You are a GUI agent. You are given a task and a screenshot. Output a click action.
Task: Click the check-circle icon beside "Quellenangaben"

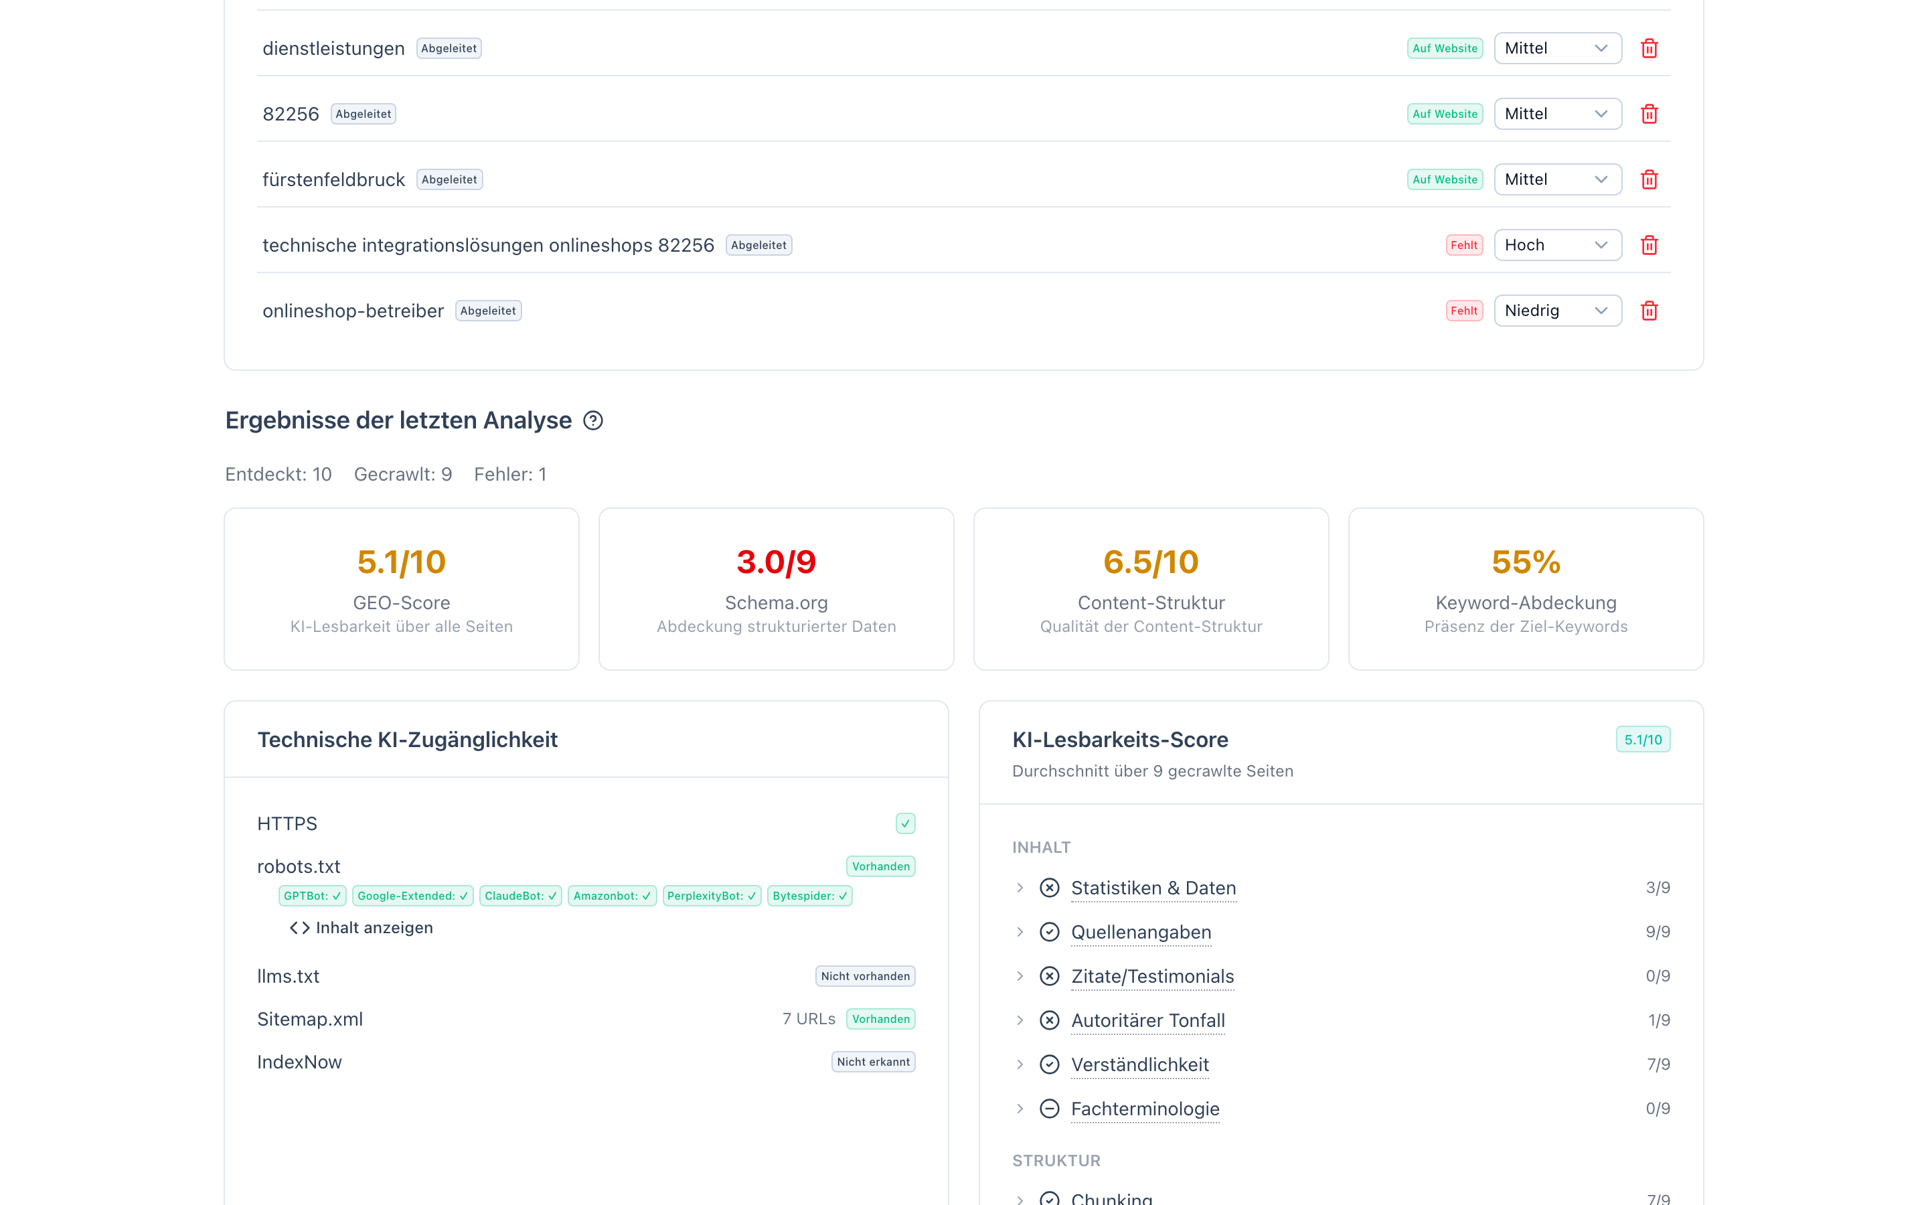click(1049, 931)
